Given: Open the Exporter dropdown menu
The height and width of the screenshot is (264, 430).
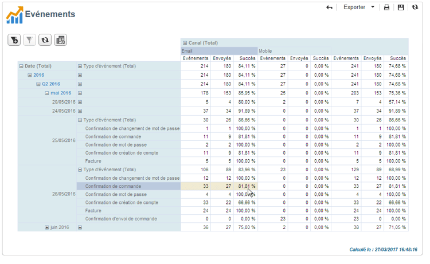Looking at the screenshot, I should coord(359,7).
